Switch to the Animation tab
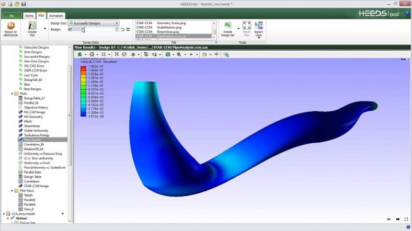 (x=56, y=16)
